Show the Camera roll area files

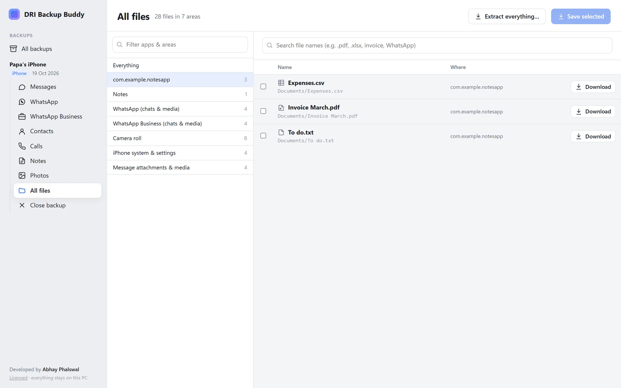click(180, 138)
